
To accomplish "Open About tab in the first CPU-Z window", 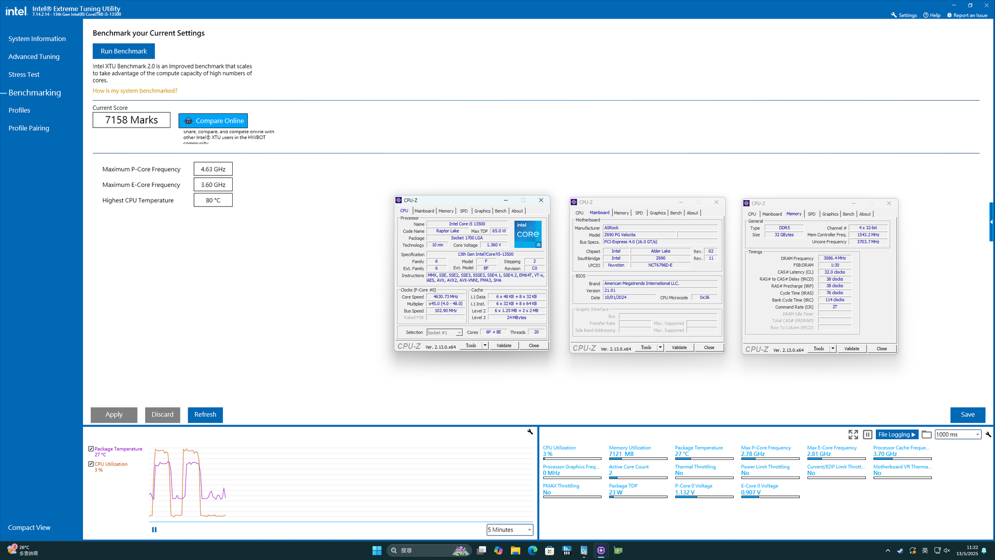I will point(517,211).
